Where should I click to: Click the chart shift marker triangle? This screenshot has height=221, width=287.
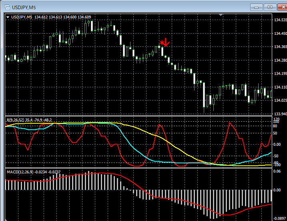coord(221,15)
